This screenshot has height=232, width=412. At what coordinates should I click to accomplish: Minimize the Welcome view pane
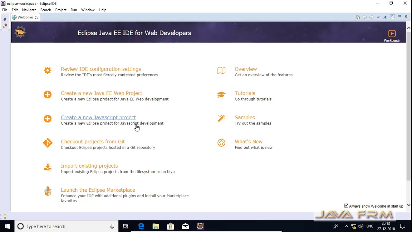click(x=399, y=16)
